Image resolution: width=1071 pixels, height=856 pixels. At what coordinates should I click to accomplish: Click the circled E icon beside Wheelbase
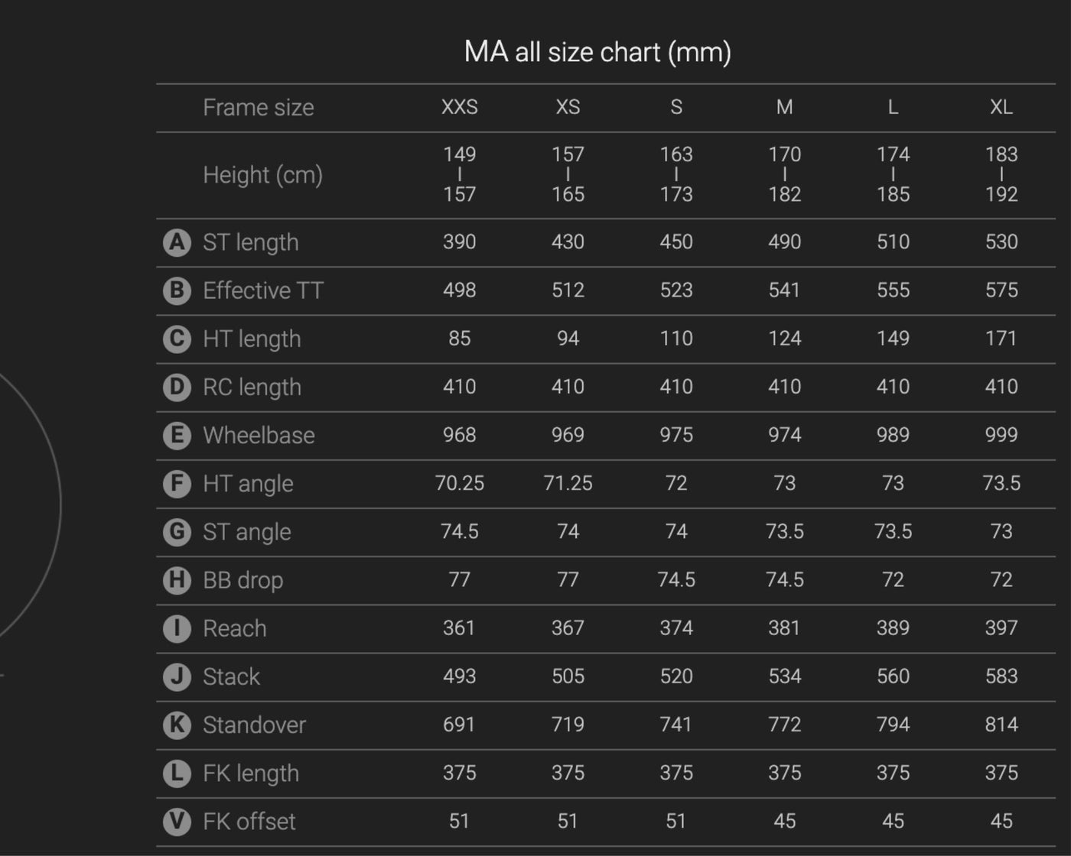pos(177,435)
